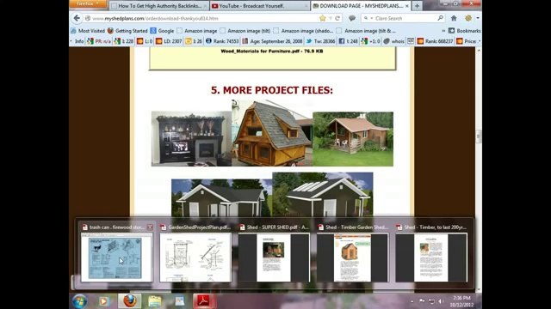
Task: Close the trash can firewood preview window
Action: tap(150, 227)
